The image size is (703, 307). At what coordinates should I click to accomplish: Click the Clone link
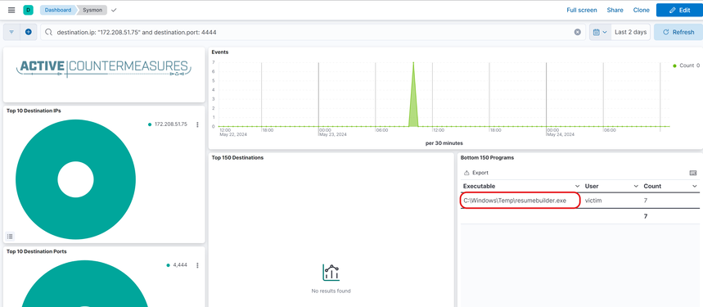tap(641, 10)
